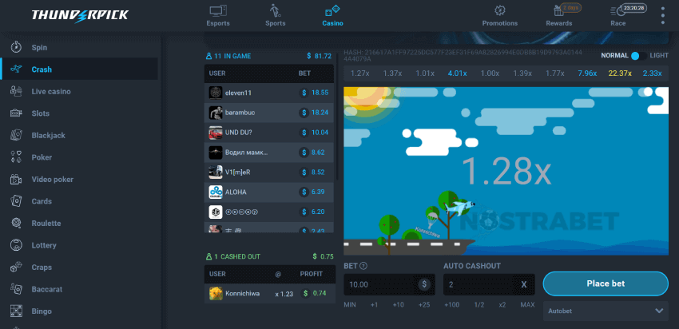The height and width of the screenshot is (329, 679).
Task: Open the Bingo grid icon
Action: pyautogui.click(x=16, y=311)
